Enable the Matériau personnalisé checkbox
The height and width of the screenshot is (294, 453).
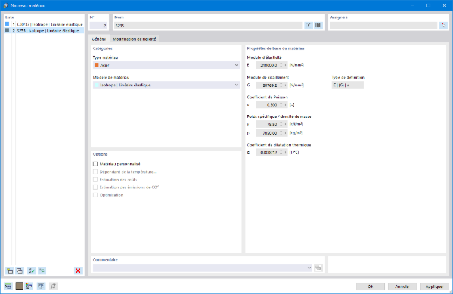95,164
